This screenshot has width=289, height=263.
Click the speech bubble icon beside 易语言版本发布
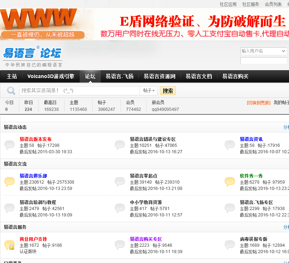(10, 145)
